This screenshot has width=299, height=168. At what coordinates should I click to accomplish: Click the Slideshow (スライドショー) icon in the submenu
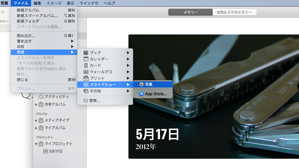86,85
